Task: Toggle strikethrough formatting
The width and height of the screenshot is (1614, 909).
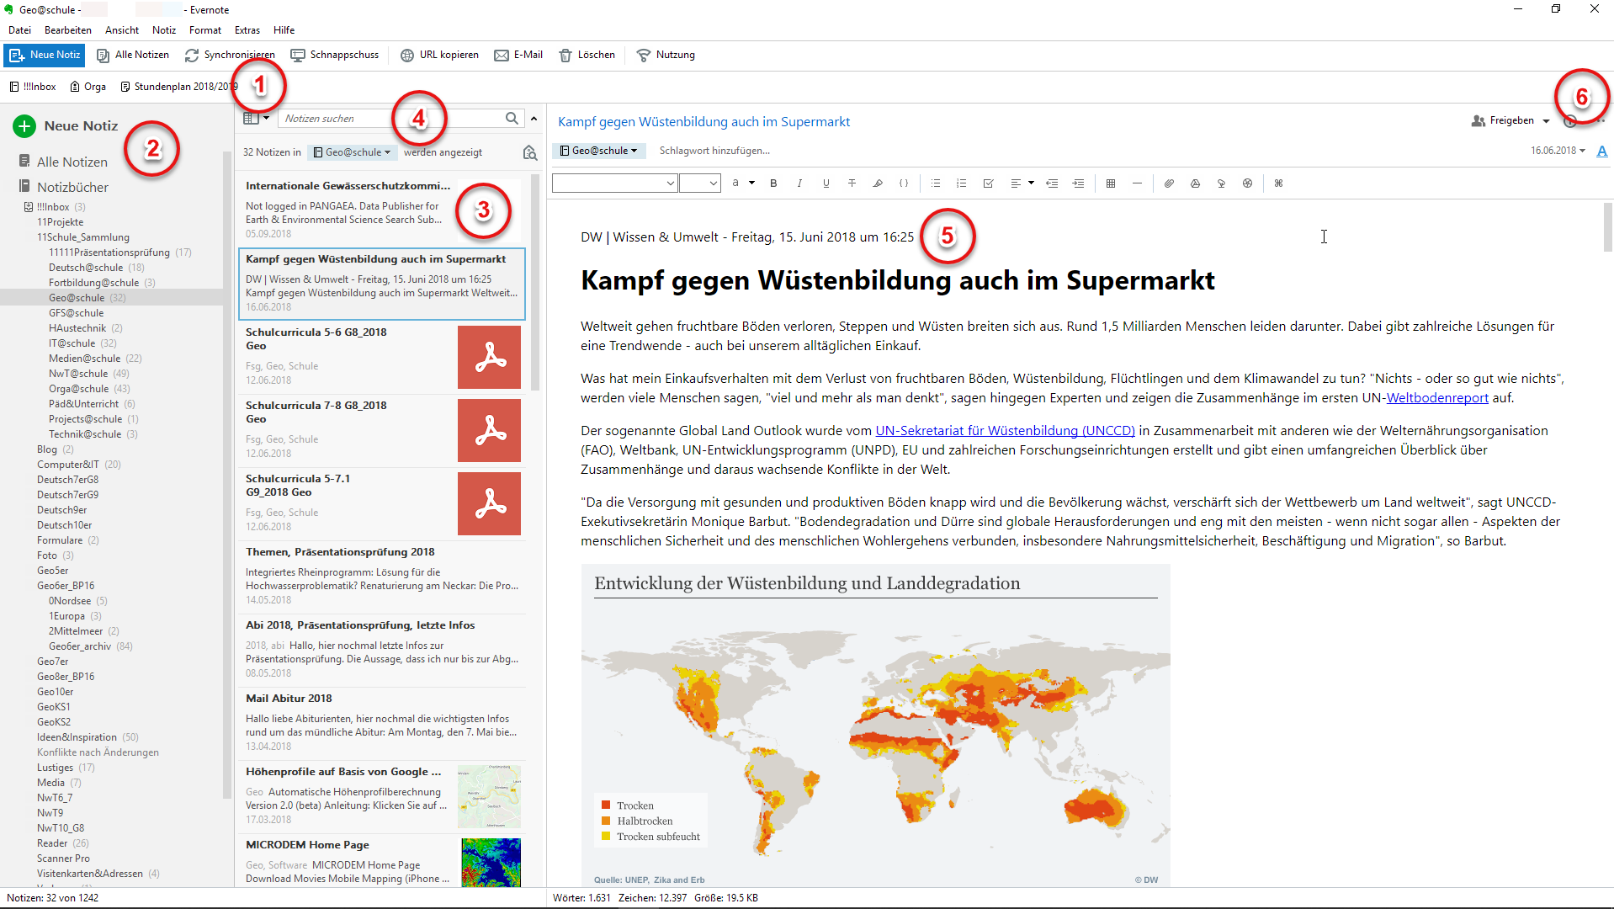Action: coord(852,183)
